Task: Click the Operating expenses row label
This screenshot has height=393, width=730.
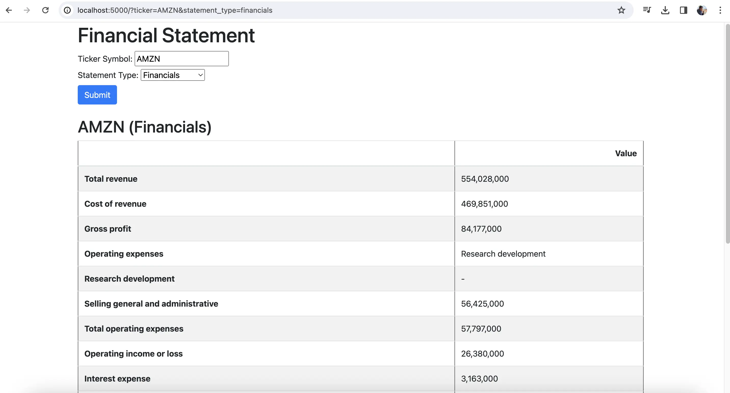Action: click(x=124, y=254)
